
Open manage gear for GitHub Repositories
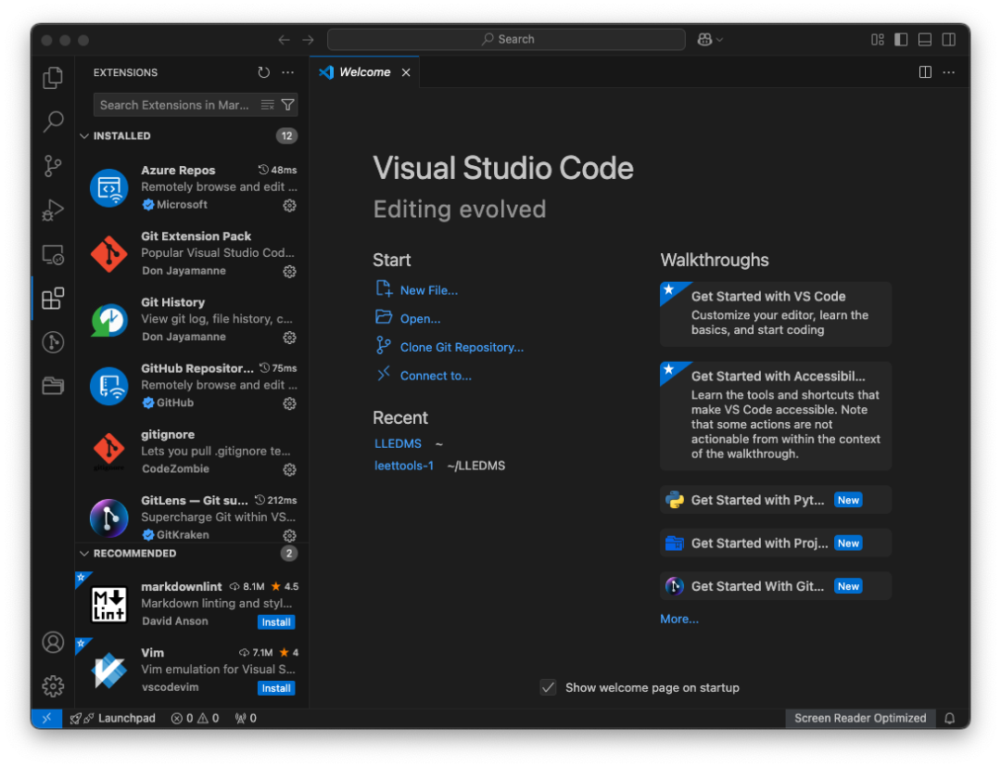pos(290,403)
